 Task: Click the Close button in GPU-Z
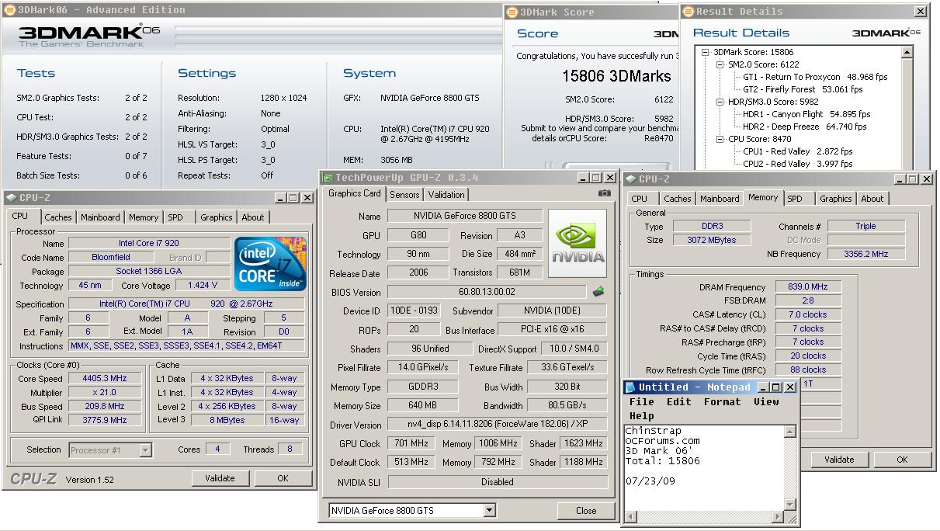[x=586, y=510]
